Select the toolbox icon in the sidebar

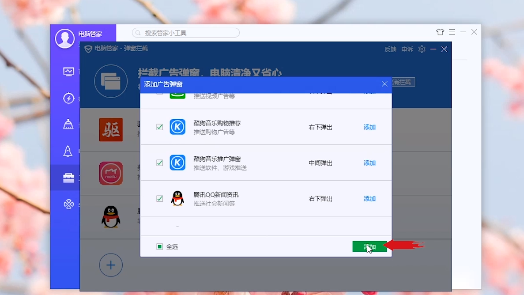click(68, 178)
